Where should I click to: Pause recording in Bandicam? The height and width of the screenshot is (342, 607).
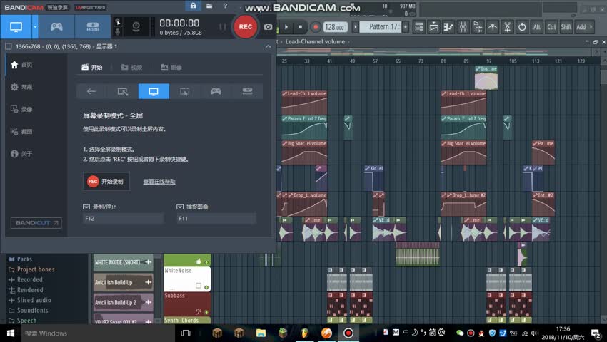[x=223, y=26]
